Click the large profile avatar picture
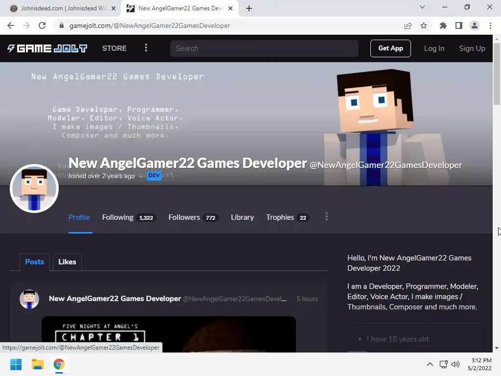This screenshot has height=376, width=501. pos(34,188)
